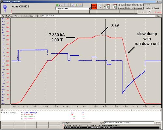Click the second network tree diagram icon
Viewport: 163px width, 130px height.
pos(115,7)
